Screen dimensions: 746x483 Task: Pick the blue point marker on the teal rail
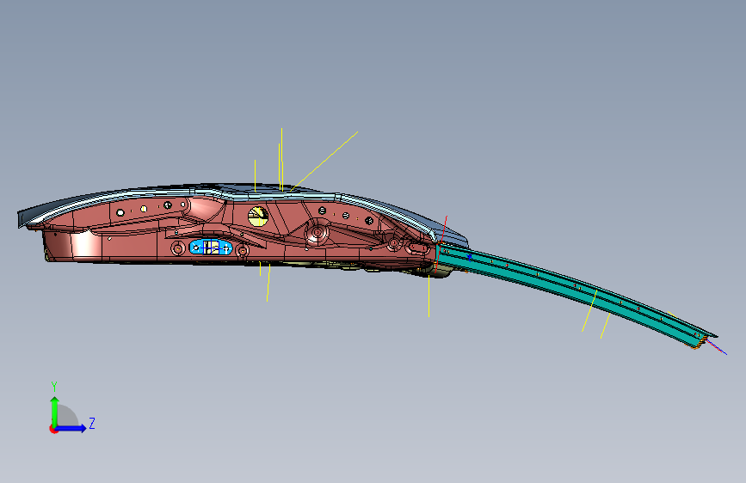point(469,258)
